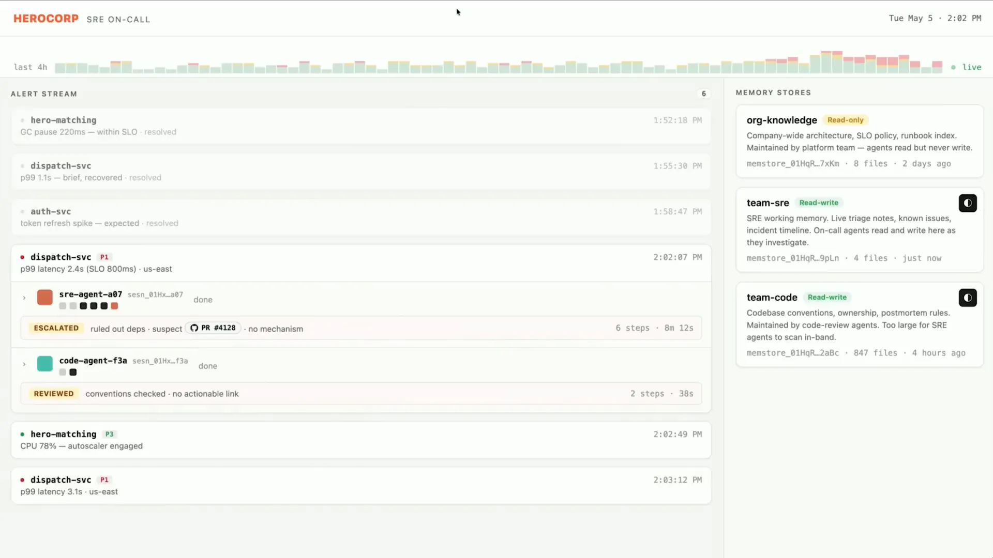
Task: Click the ALERT STREAM heading
Action: coord(44,94)
